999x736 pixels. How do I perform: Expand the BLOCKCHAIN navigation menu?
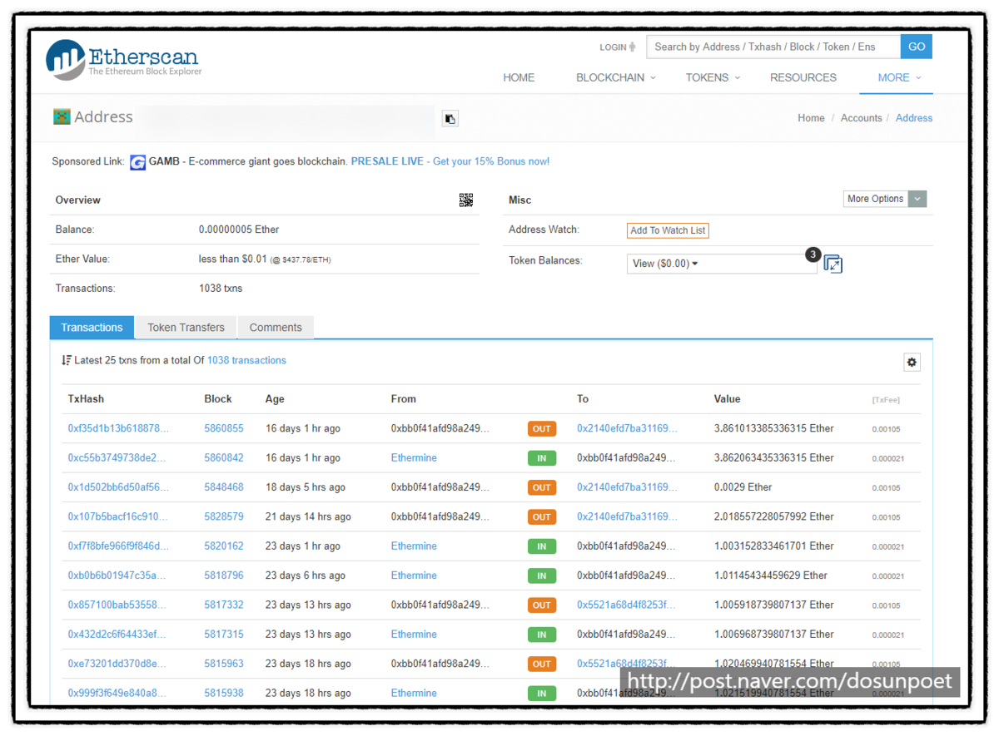pos(616,77)
